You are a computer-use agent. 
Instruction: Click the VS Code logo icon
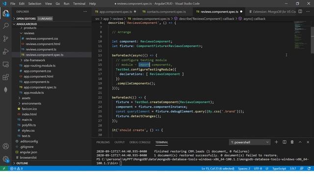click(4, 3)
